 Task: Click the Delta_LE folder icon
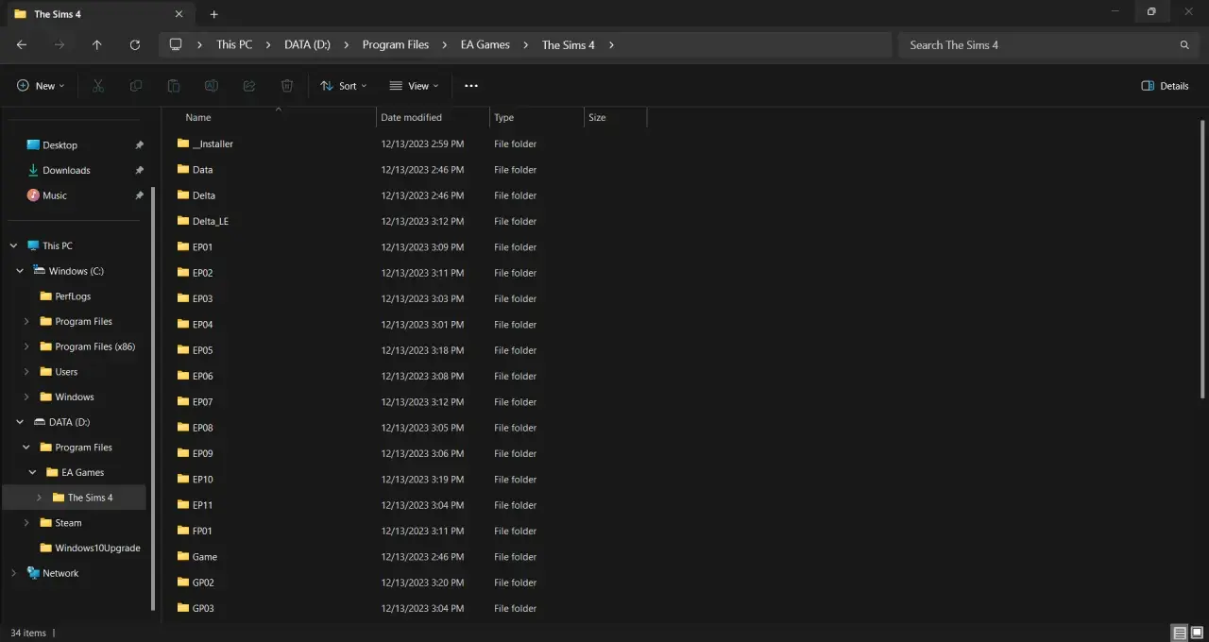click(x=183, y=221)
